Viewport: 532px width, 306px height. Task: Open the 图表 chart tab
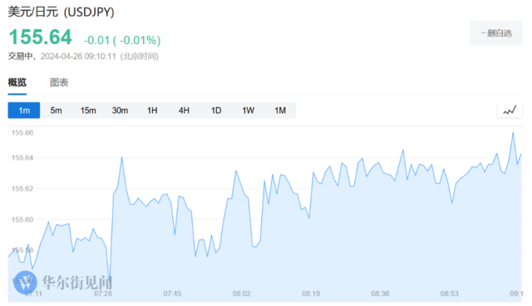pyautogui.click(x=59, y=82)
